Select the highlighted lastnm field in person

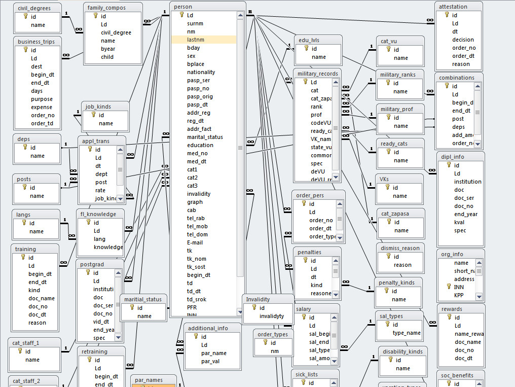point(204,40)
